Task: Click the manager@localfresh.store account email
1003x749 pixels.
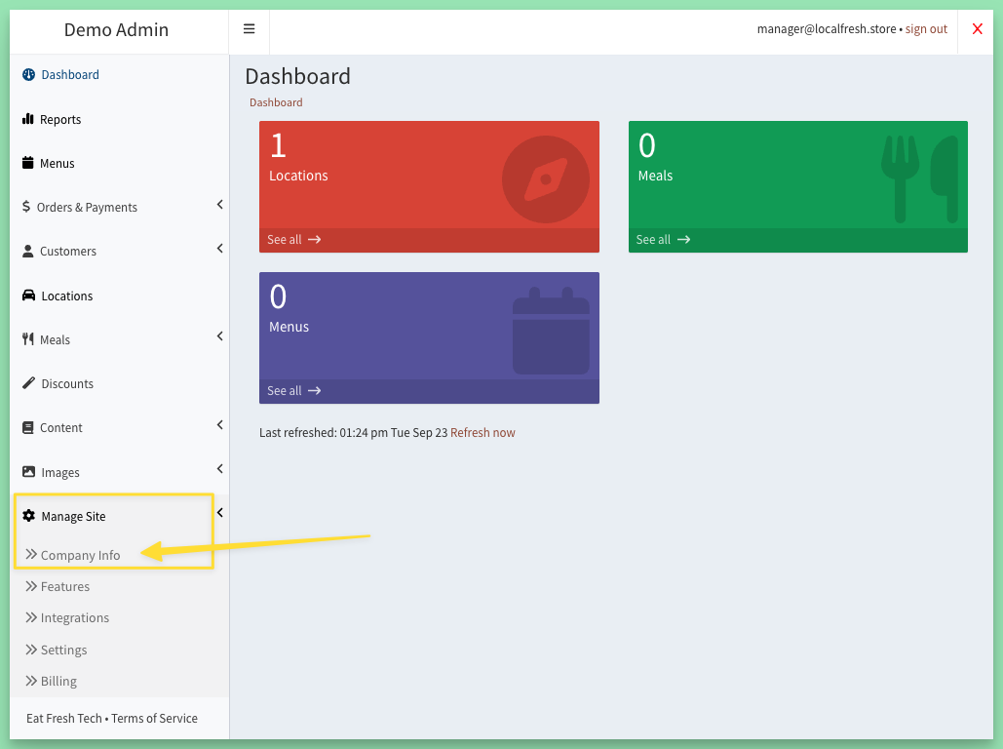Action: [x=827, y=29]
